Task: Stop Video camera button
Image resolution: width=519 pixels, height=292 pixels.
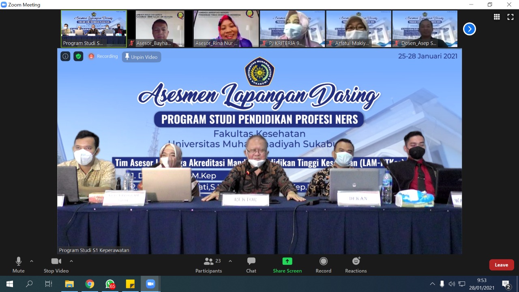Action: tap(56, 265)
